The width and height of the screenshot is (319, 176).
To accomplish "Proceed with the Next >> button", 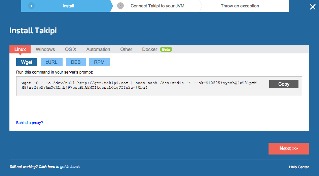I will click(288, 148).
